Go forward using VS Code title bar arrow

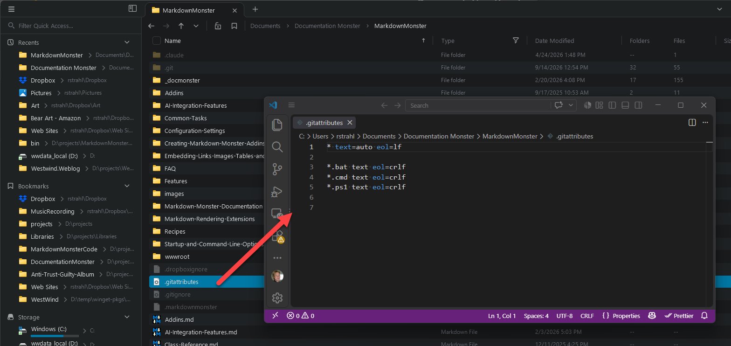pyautogui.click(x=397, y=105)
